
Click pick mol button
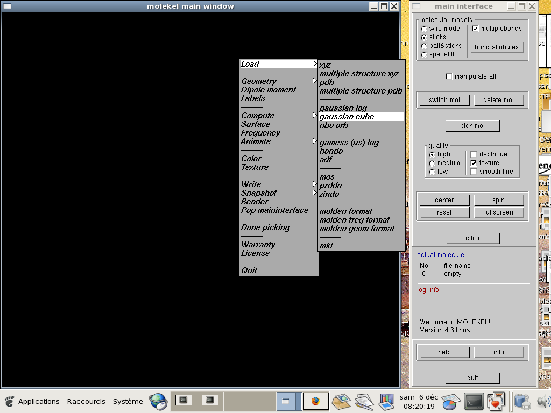(472, 126)
